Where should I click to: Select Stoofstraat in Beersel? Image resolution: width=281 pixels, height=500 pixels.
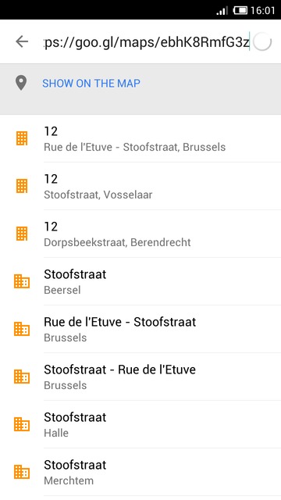[140, 281]
